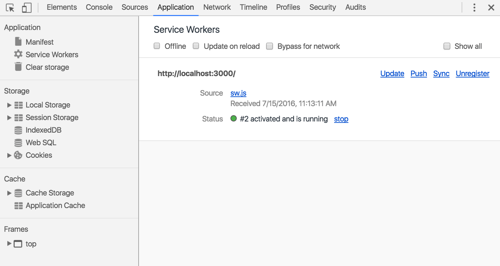Open the sw.js source link

click(238, 93)
